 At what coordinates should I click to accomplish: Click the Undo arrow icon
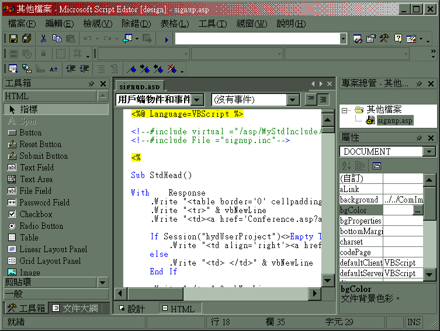(x=88, y=39)
